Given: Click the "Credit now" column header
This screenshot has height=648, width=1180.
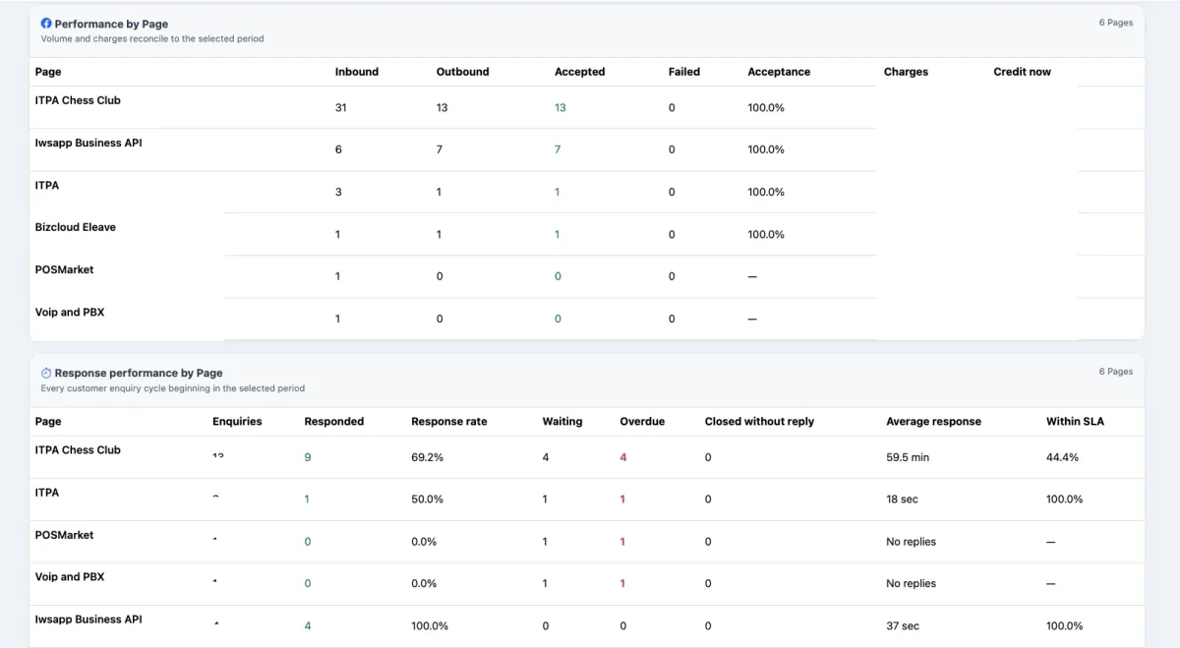Looking at the screenshot, I should [x=1022, y=72].
